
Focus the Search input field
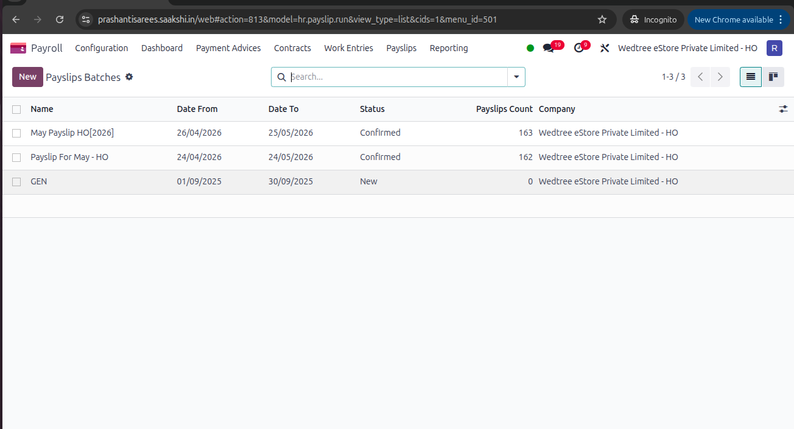397,77
